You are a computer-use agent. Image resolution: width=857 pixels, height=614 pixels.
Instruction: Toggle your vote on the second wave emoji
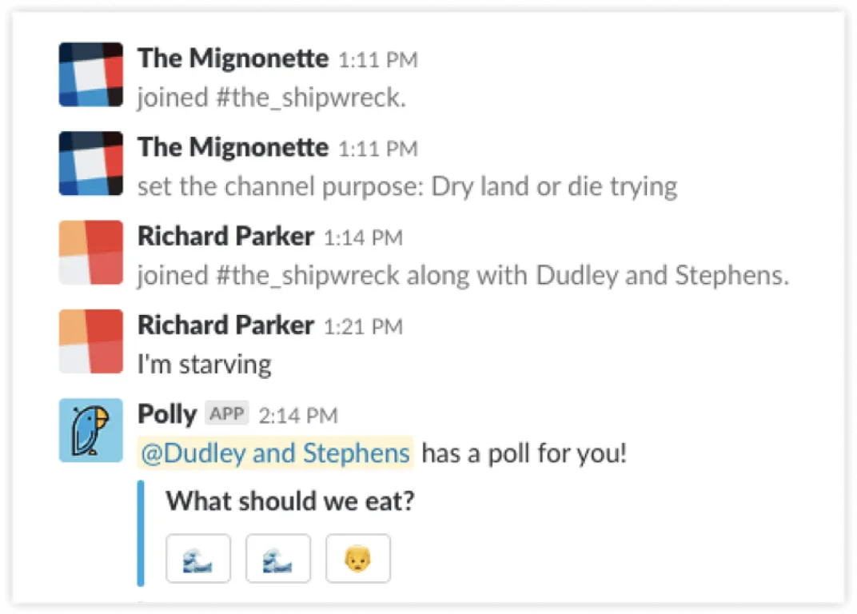coord(278,558)
